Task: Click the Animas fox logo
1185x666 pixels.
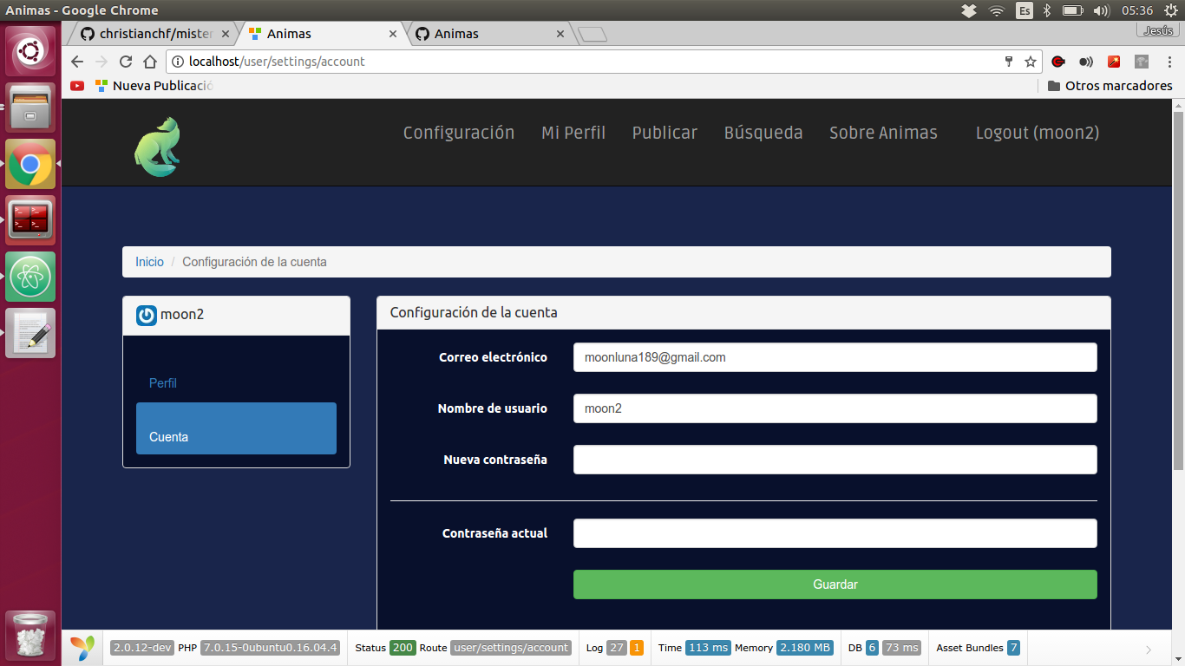Action: pos(157,147)
